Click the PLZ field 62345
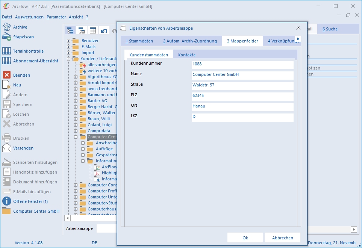The image size is (362, 248). tap(242, 96)
